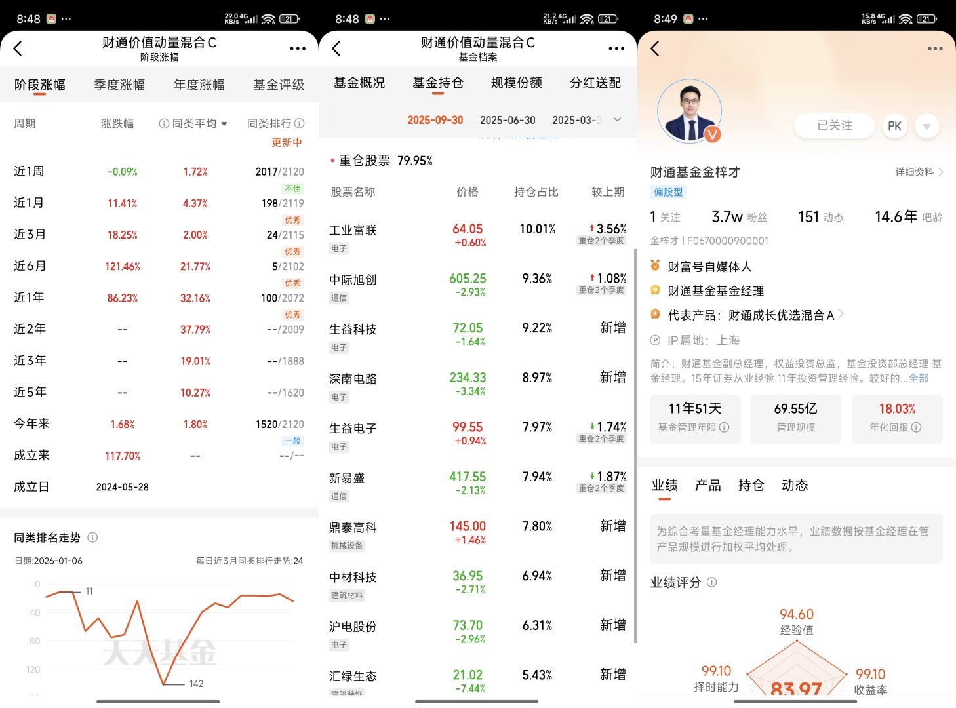Open the 同类平均 dropdown arrow

point(224,123)
